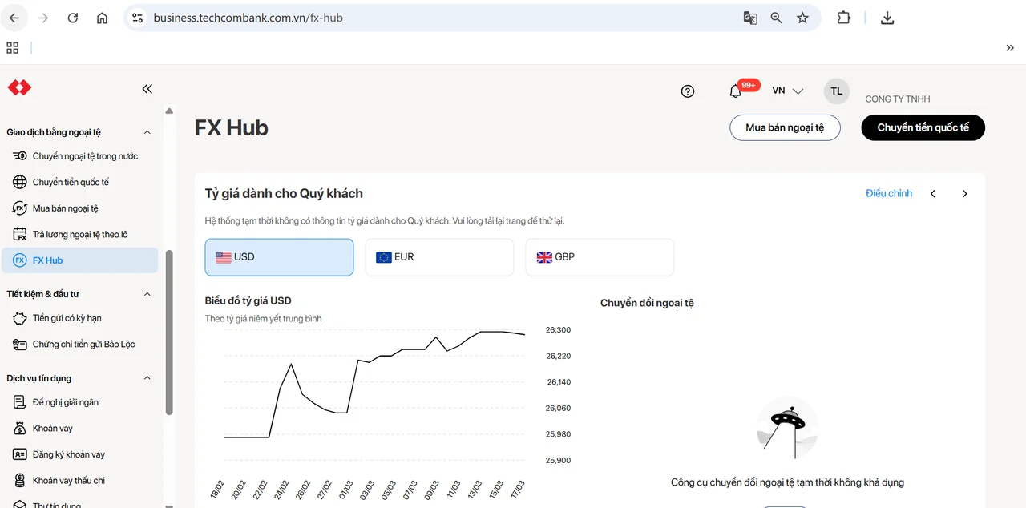Viewport: 1026px width, 508px height.
Task: Select the USD currency card
Action: point(279,257)
